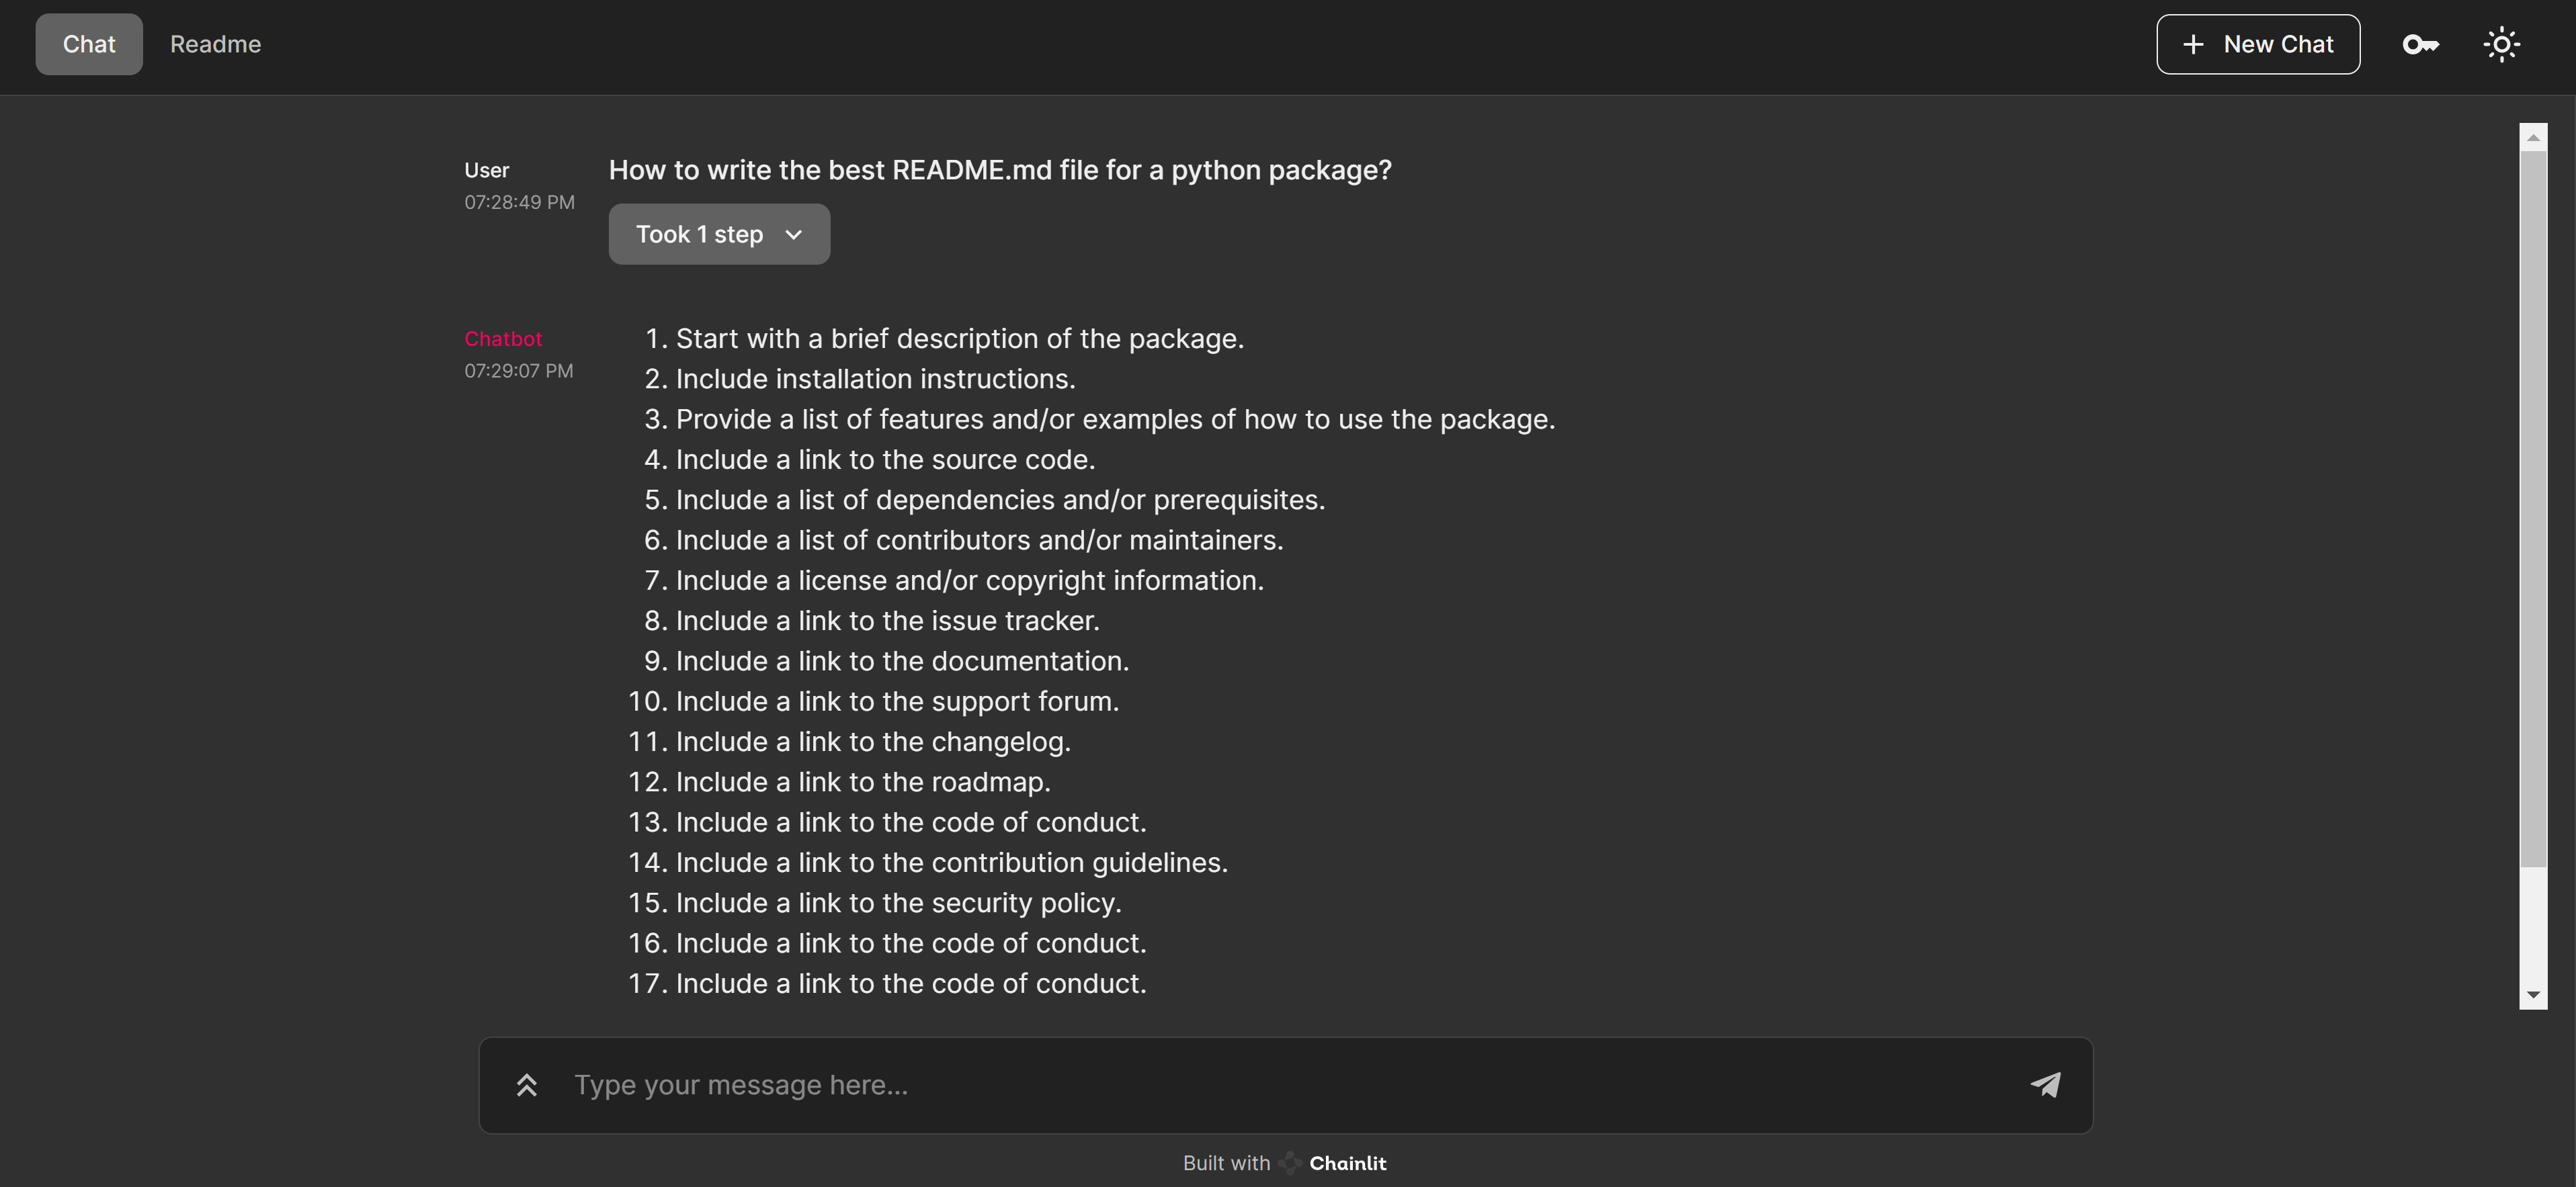
Task: Click the User author label
Action: click(486, 170)
